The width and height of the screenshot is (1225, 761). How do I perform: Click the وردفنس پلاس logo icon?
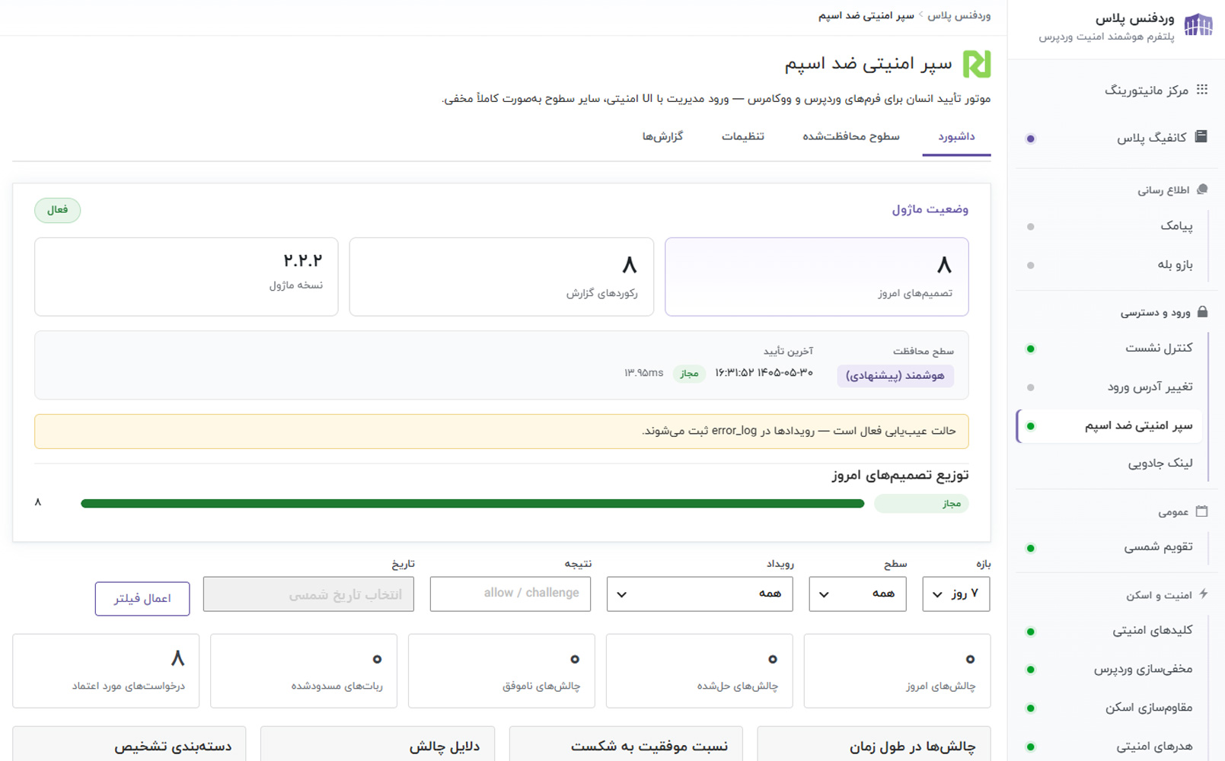pos(1198,25)
